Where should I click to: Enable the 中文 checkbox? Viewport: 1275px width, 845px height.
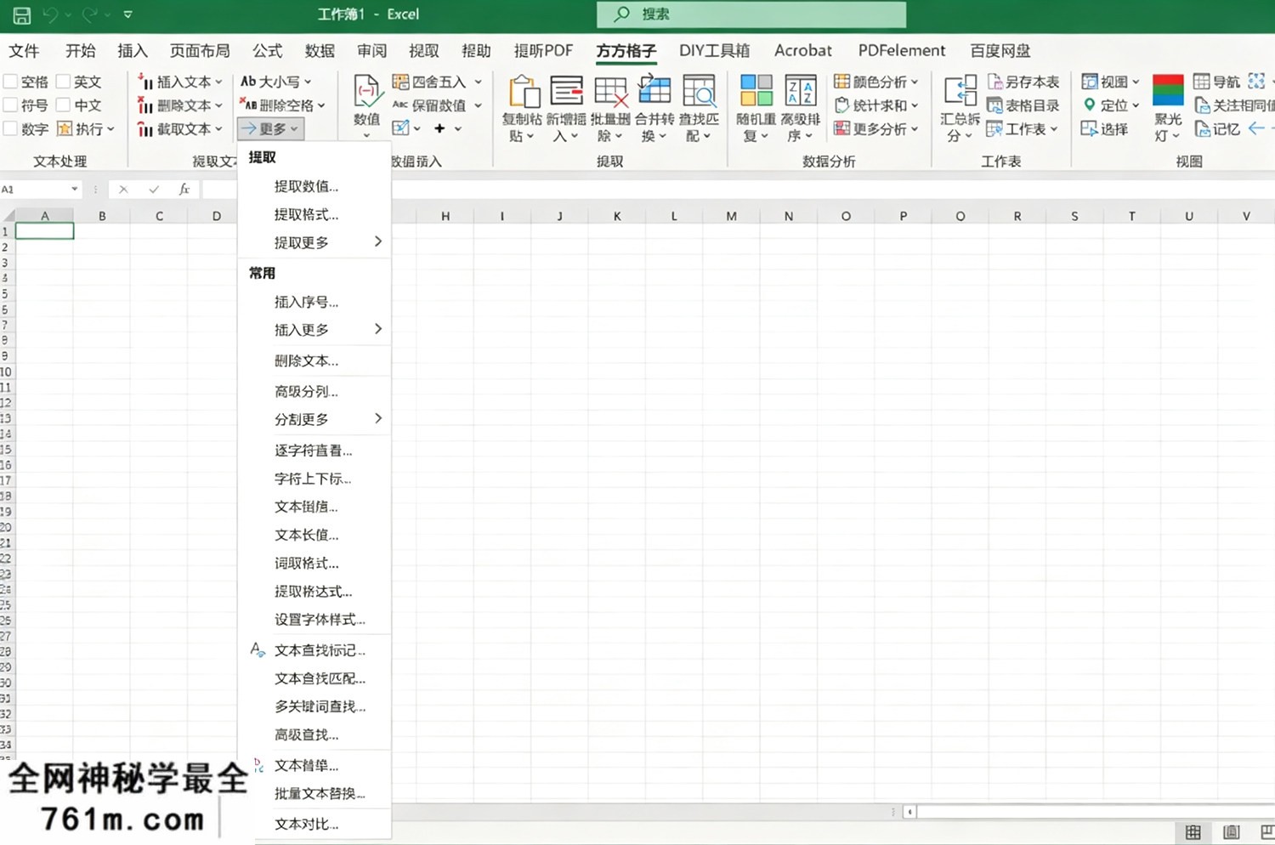64,105
